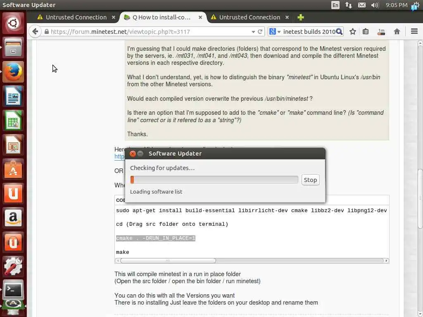Open Ubuntu One launcher icon
This screenshot has width=423, height=317.
tap(13, 193)
